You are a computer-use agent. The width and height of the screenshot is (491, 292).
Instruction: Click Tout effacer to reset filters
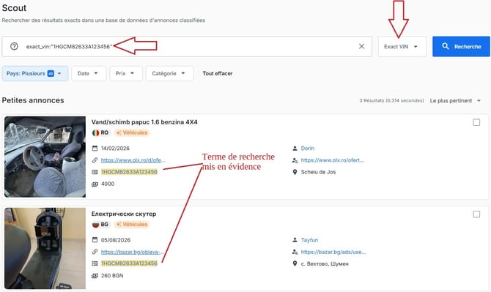(x=218, y=73)
